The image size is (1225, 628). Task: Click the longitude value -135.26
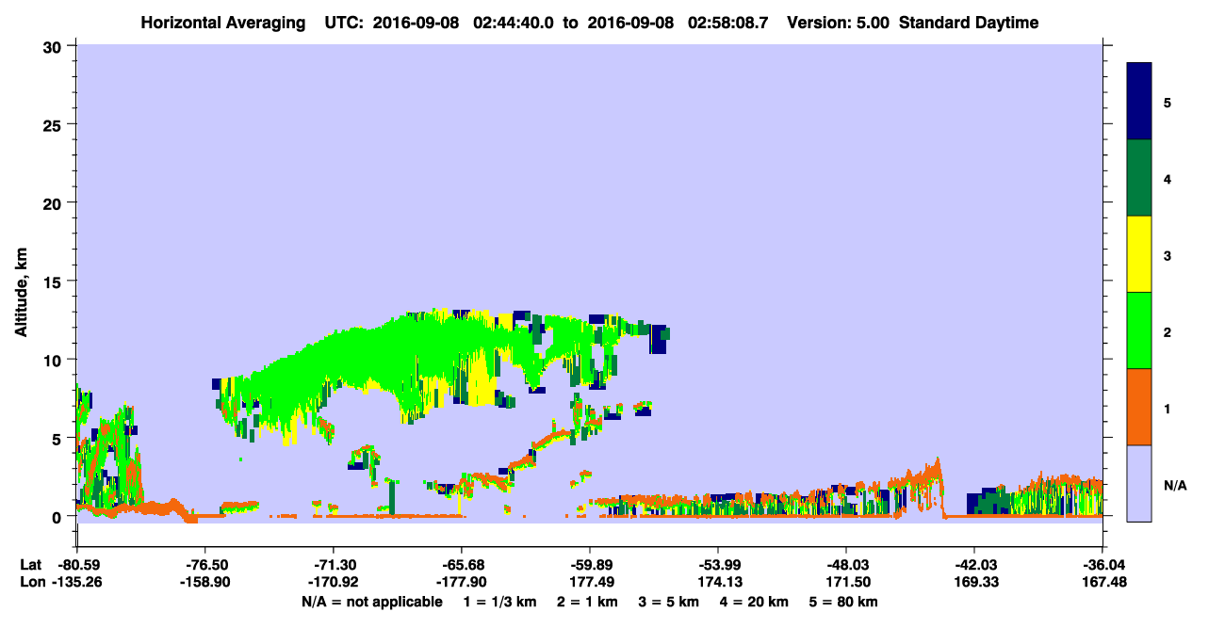pyautogui.click(x=77, y=582)
